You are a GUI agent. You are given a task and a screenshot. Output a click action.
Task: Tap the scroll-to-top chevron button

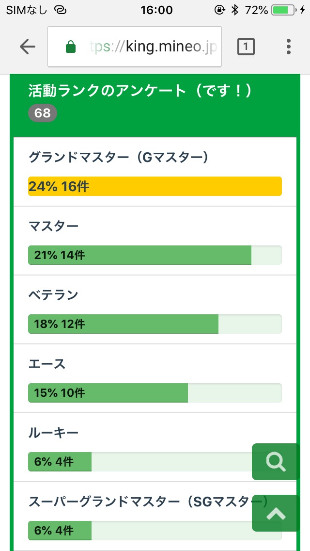click(x=276, y=513)
